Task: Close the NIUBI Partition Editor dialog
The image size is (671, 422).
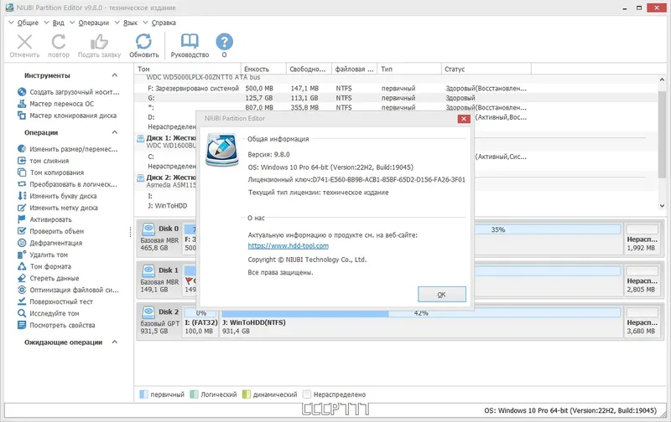Action: [x=464, y=119]
